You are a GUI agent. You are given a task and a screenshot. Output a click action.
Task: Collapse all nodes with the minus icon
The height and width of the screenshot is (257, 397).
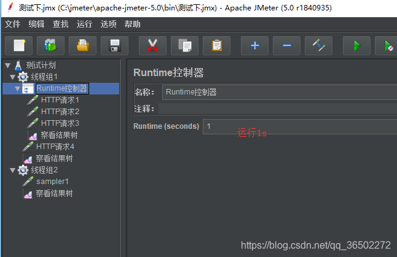pyautogui.click(x=286, y=45)
